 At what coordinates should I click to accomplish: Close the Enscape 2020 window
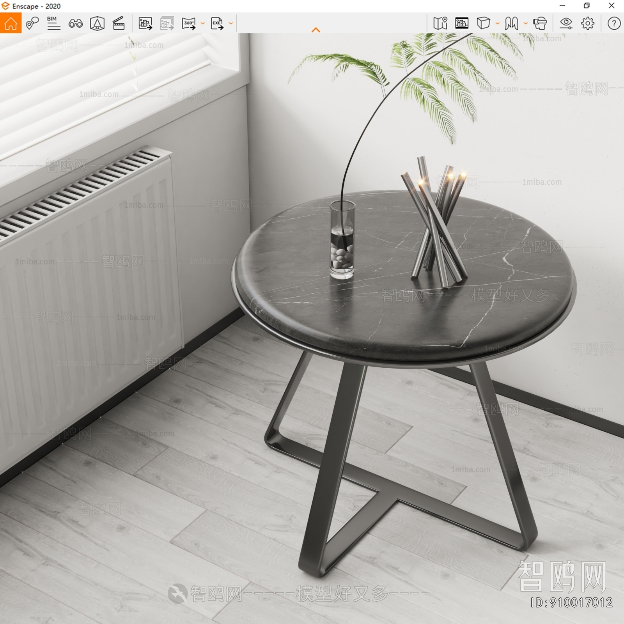point(612,6)
